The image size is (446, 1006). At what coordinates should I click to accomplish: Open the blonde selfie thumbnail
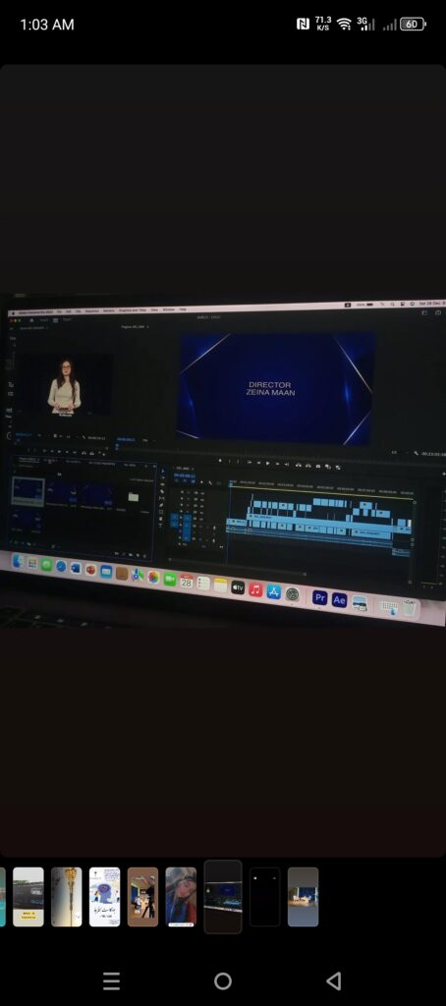[181, 896]
